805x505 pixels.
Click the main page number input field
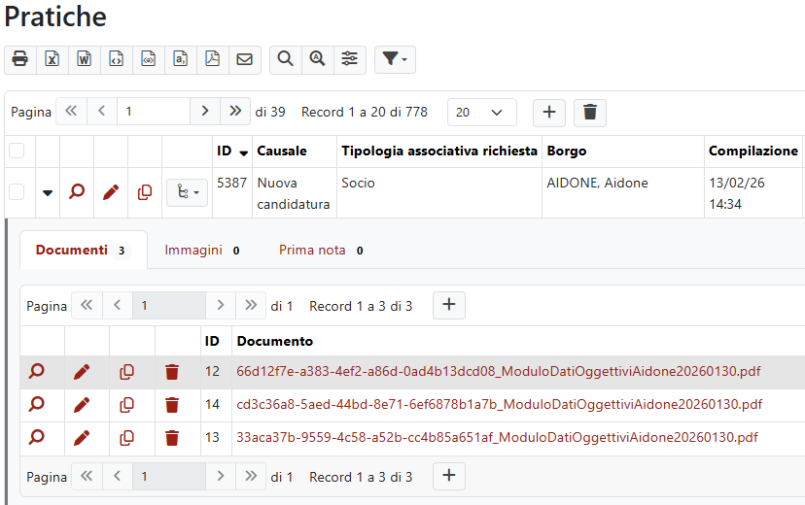153,112
